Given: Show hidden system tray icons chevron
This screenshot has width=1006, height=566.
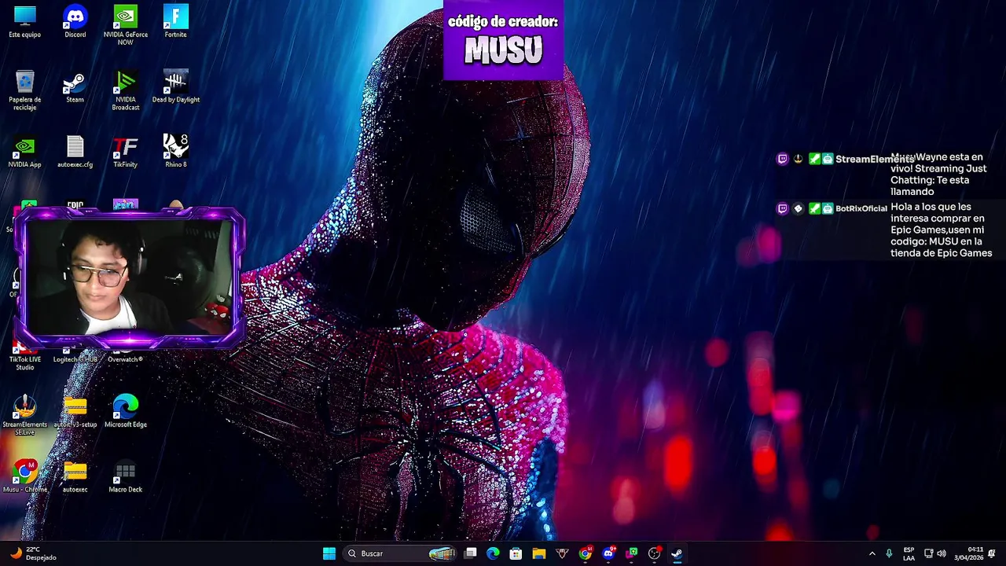Looking at the screenshot, I should pos(872,553).
